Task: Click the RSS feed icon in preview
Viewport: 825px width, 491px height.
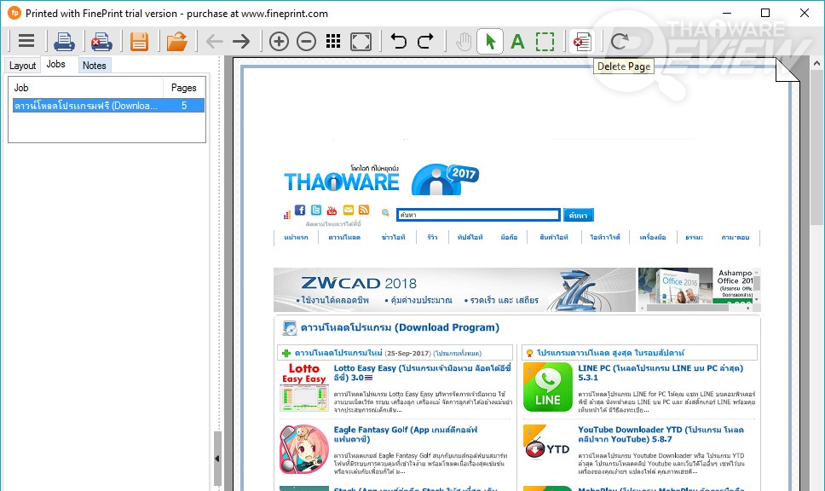Action: tap(364, 210)
